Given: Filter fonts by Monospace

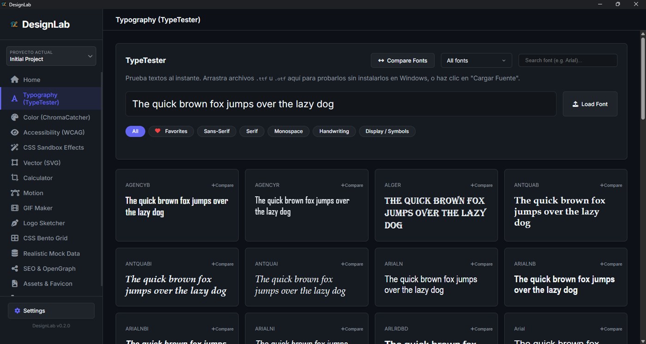Looking at the screenshot, I should click(x=289, y=132).
